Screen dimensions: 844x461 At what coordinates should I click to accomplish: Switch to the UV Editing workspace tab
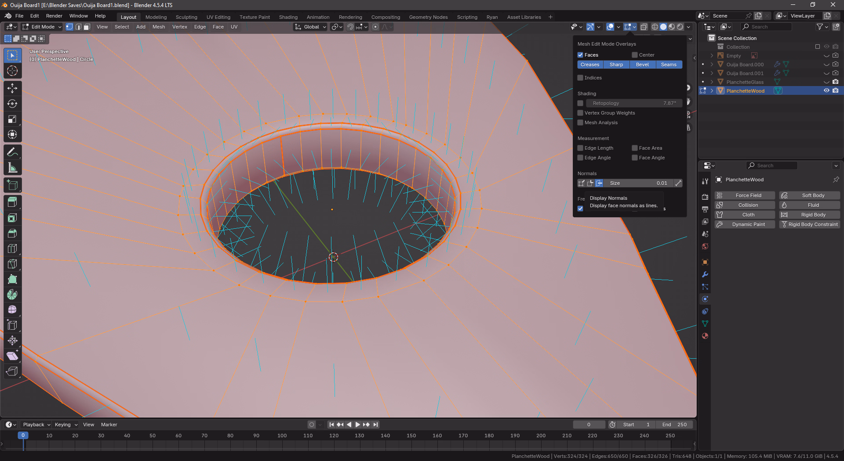pos(218,17)
